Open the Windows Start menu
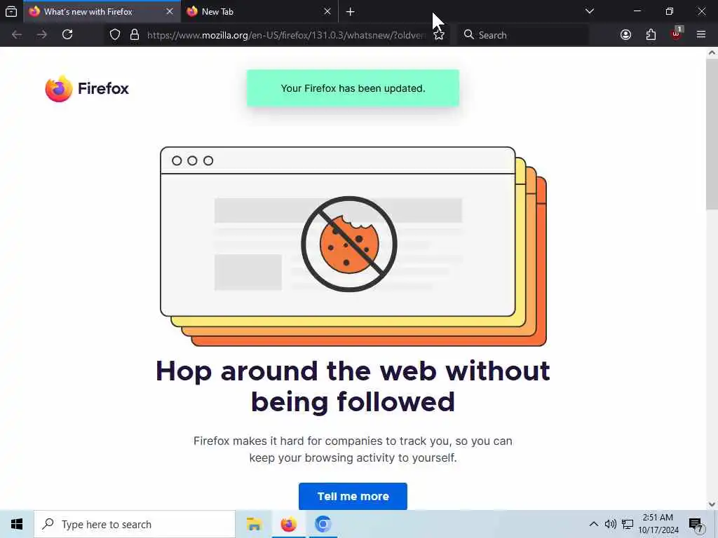Screen dimensions: 718x538 click(x=17, y=524)
